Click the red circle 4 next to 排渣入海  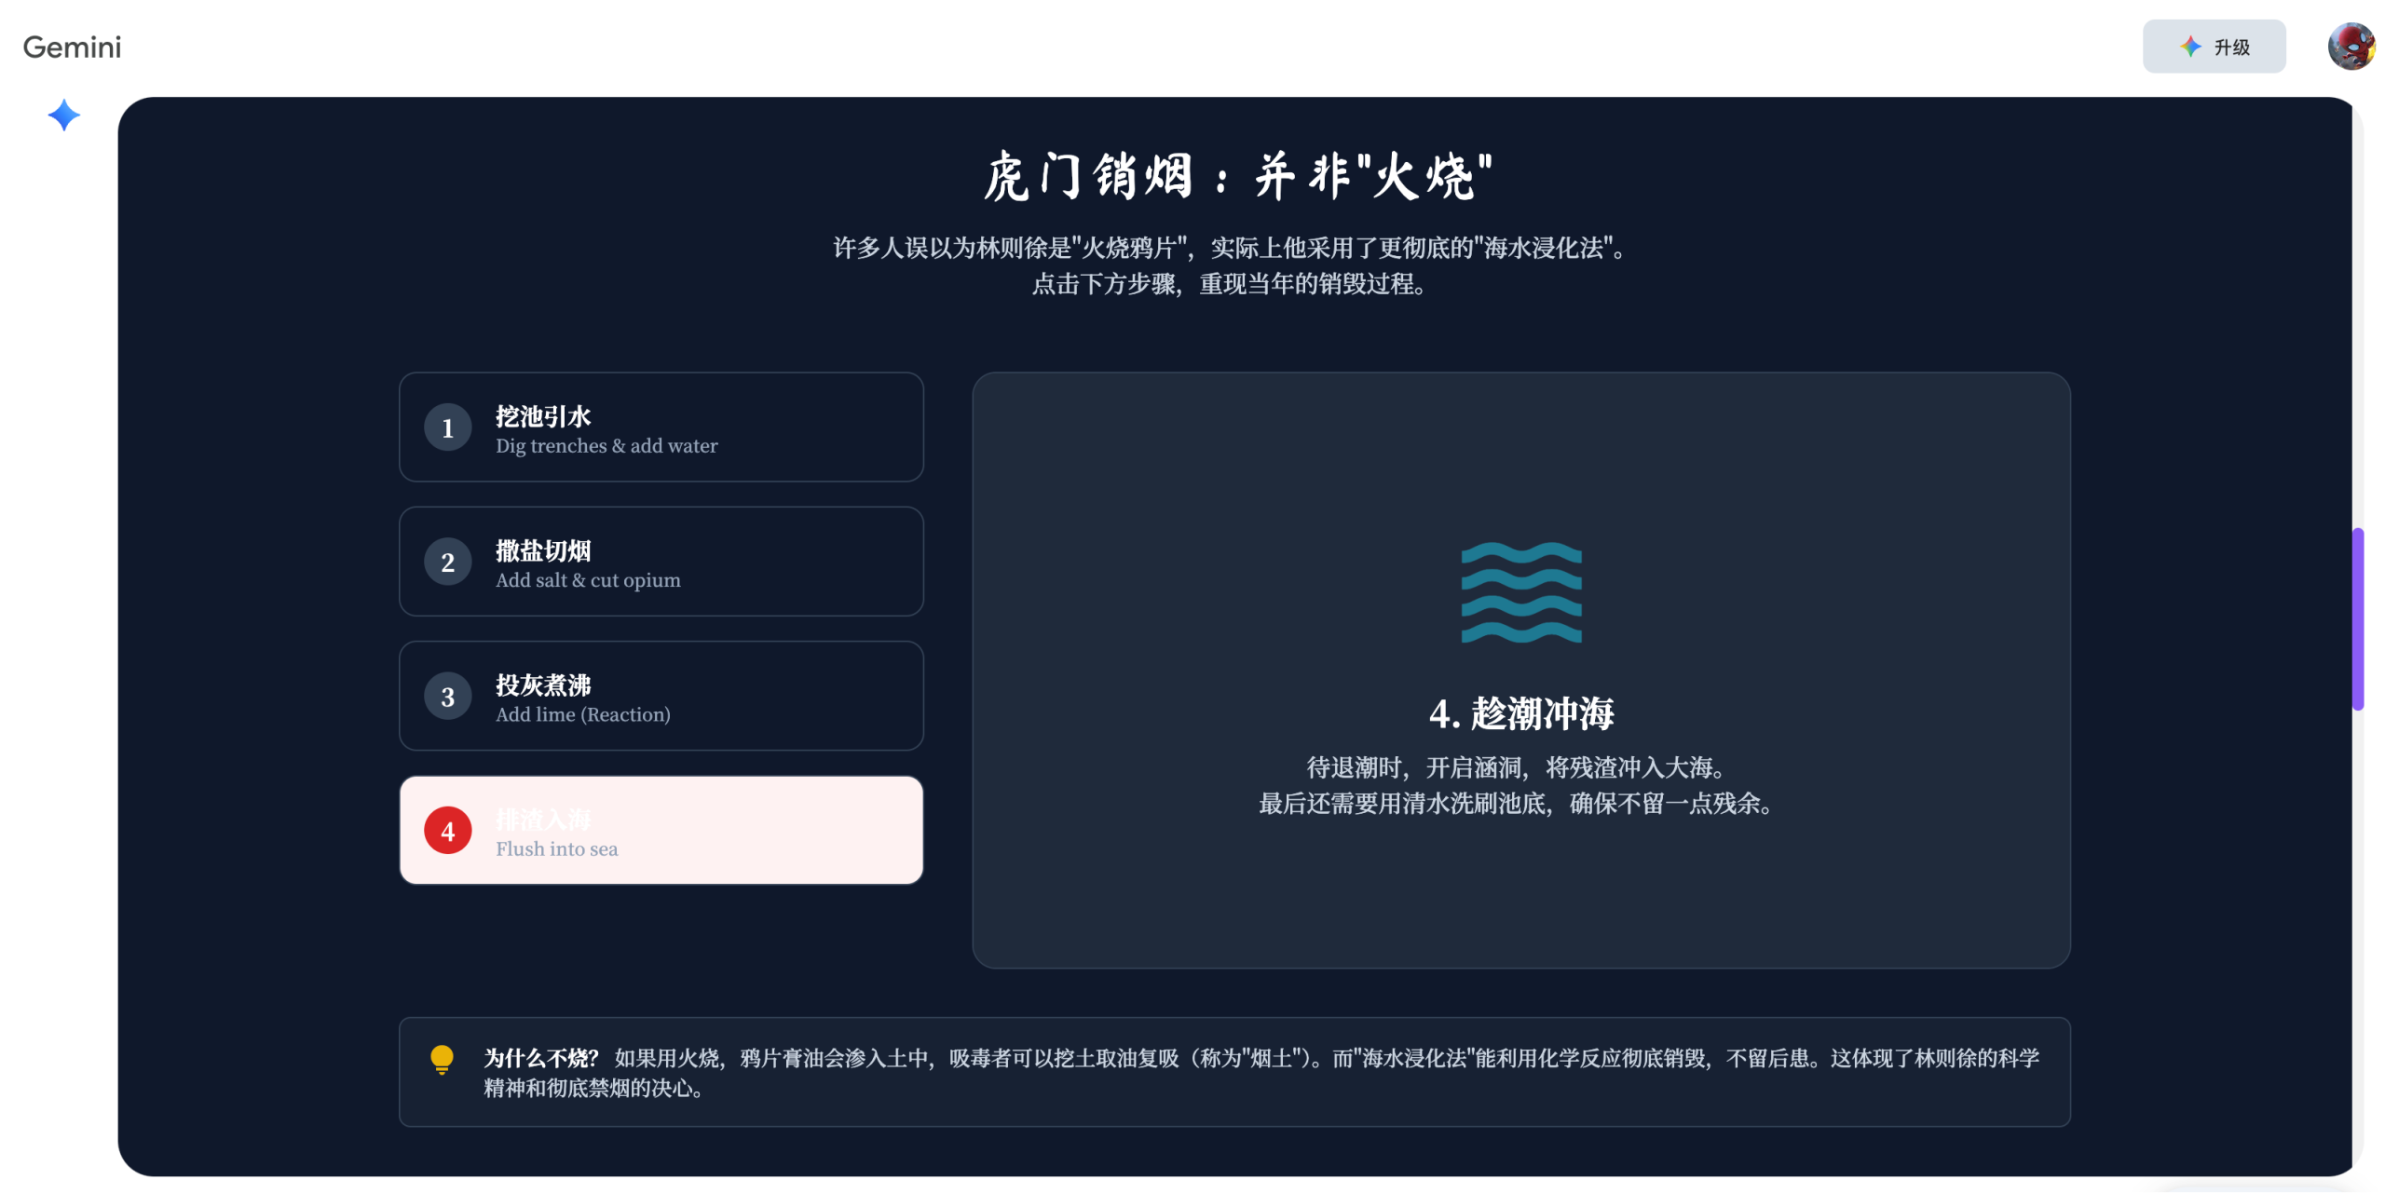[448, 830]
